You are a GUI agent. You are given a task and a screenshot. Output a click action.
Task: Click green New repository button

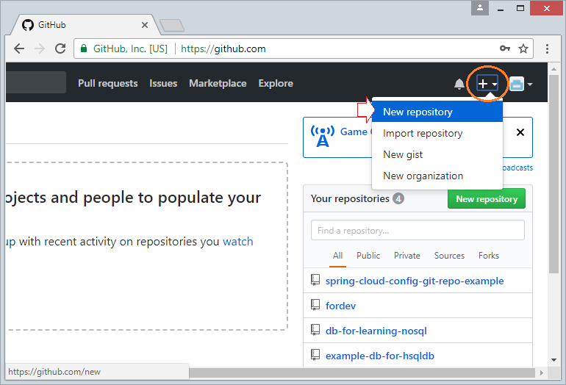486,199
